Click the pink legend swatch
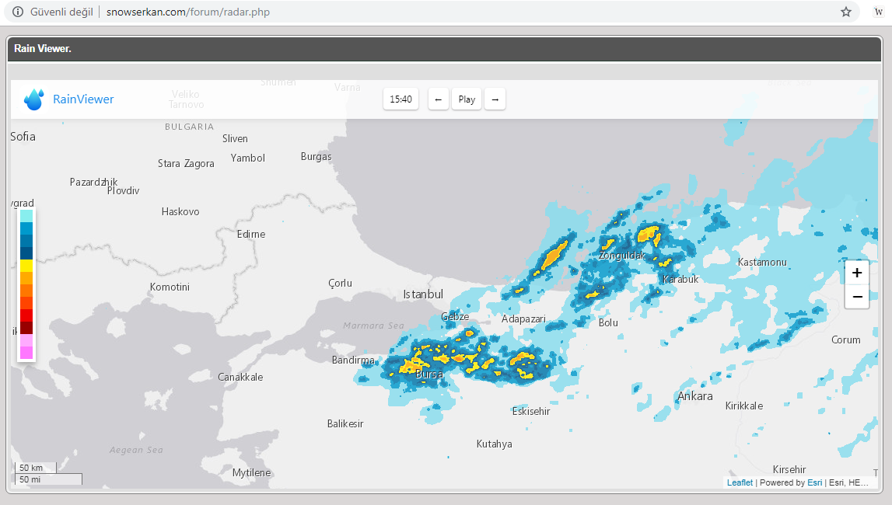The image size is (892, 505). point(26,353)
